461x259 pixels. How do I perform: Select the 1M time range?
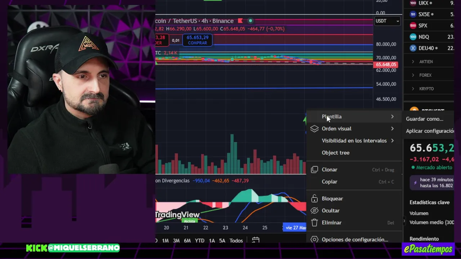point(165,241)
